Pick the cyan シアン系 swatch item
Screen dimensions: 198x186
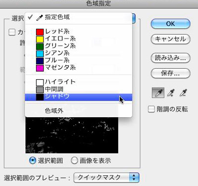coord(79,53)
